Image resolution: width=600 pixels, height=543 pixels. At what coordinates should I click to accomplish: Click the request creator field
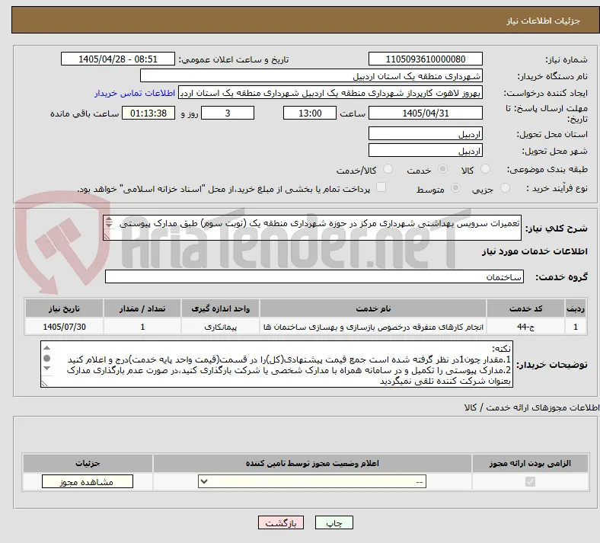point(330,93)
